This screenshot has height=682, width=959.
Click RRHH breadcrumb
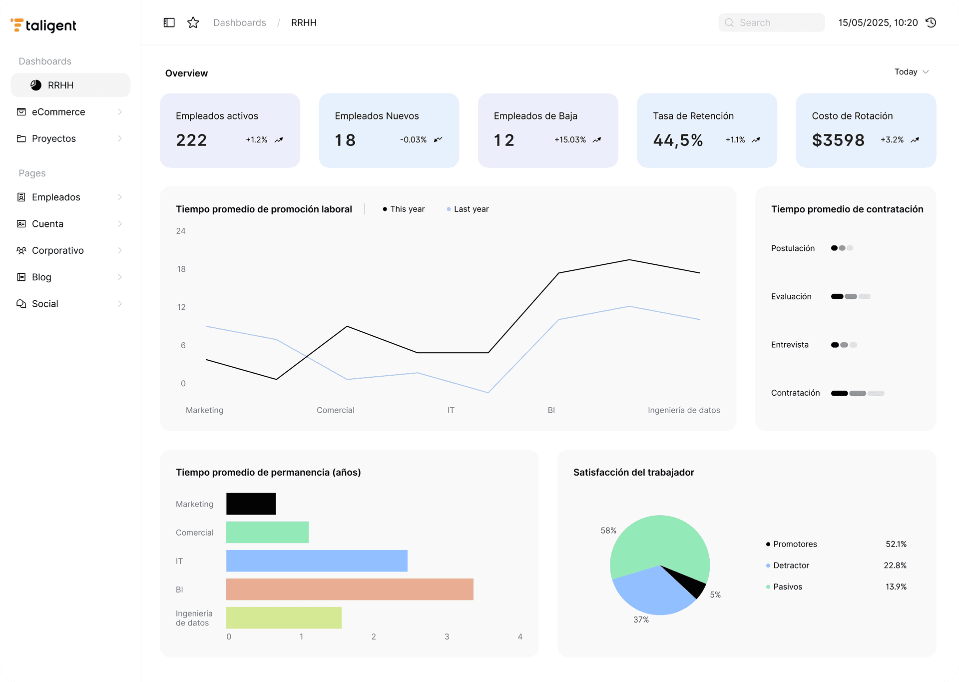pyautogui.click(x=304, y=22)
